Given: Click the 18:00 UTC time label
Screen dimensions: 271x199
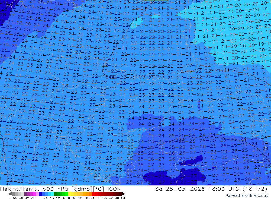Looking at the screenshot, I should [224, 189].
